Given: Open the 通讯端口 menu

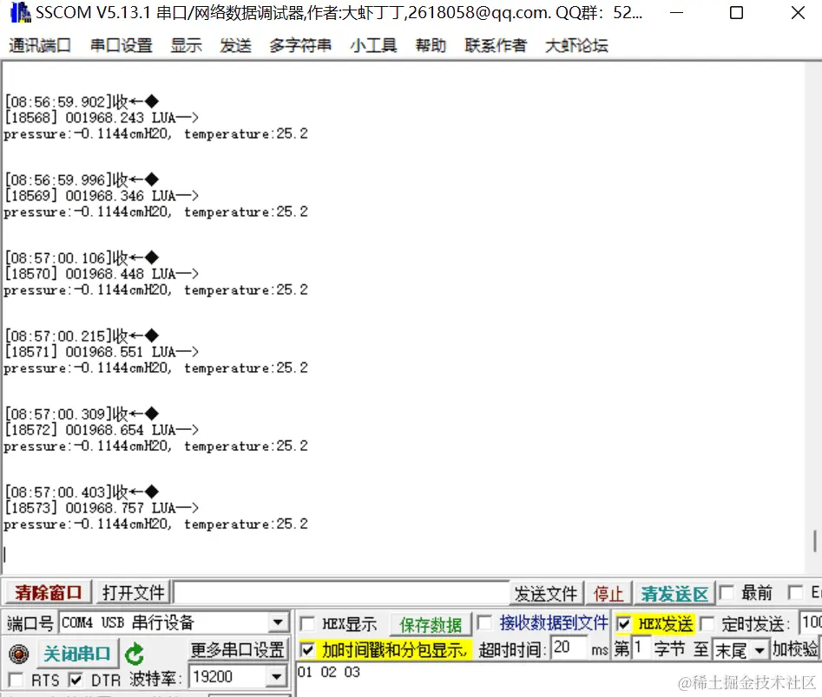Looking at the screenshot, I should pyautogui.click(x=40, y=46).
